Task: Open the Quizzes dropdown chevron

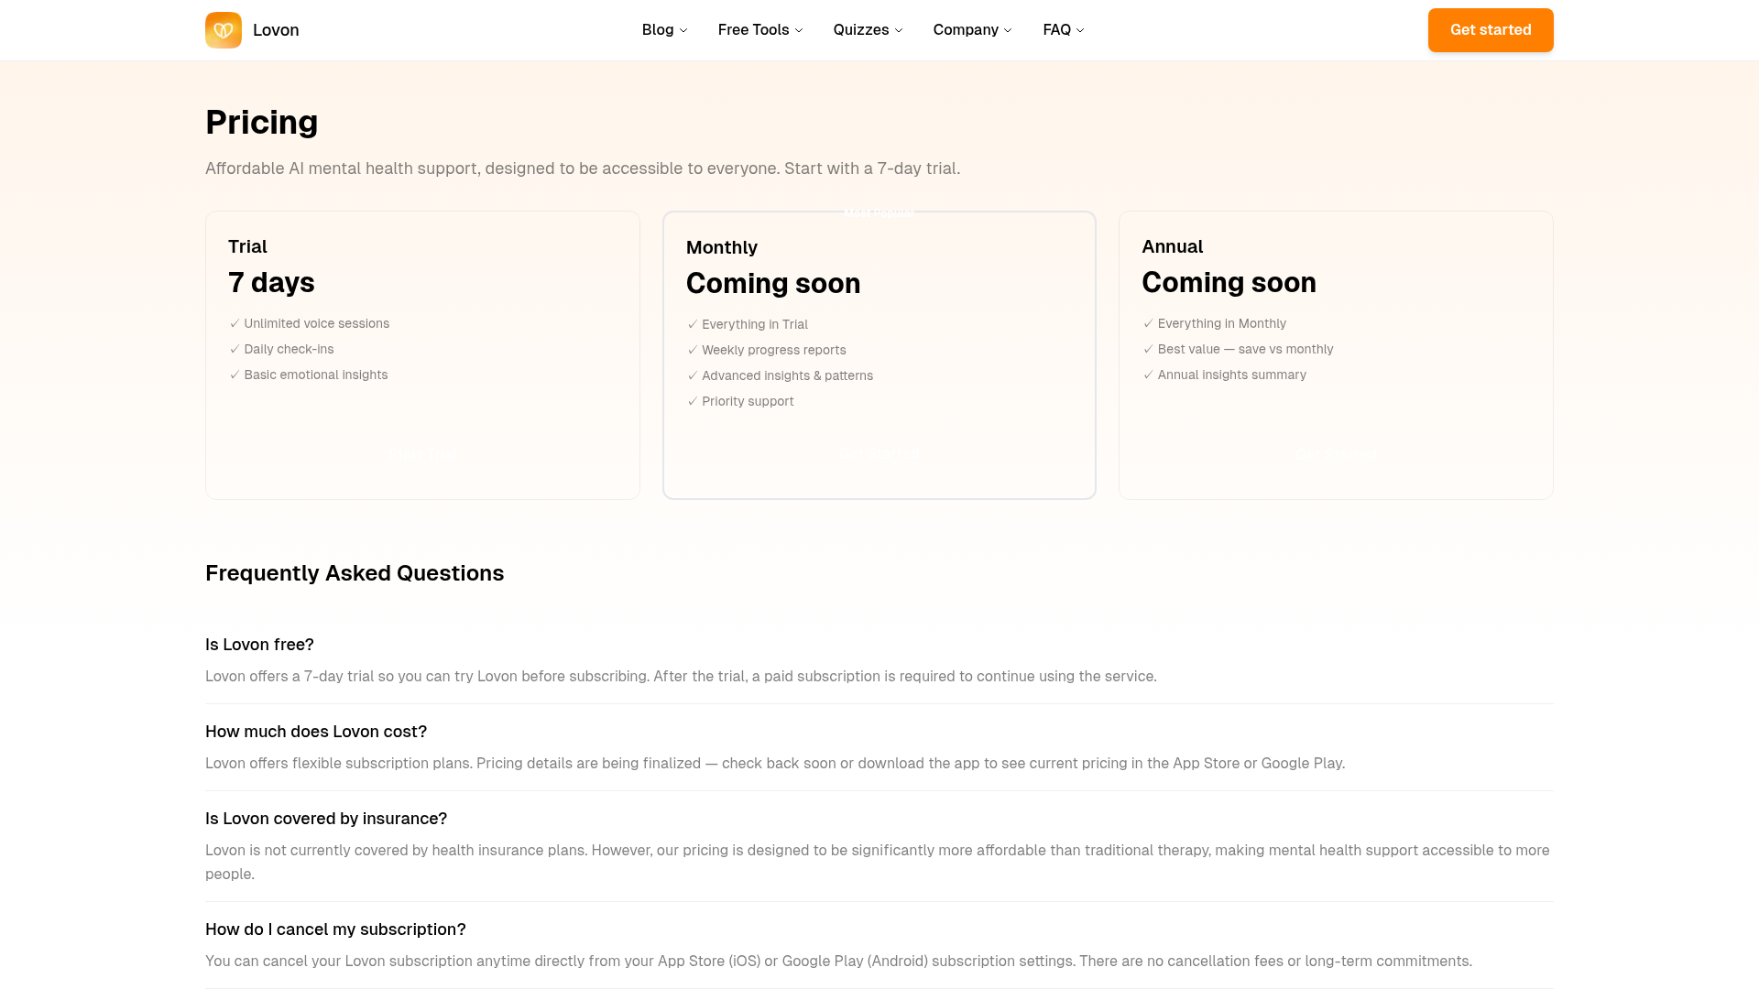Action: pyautogui.click(x=899, y=30)
